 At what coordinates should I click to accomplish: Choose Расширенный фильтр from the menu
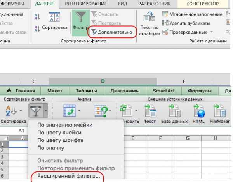click(68, 177)
